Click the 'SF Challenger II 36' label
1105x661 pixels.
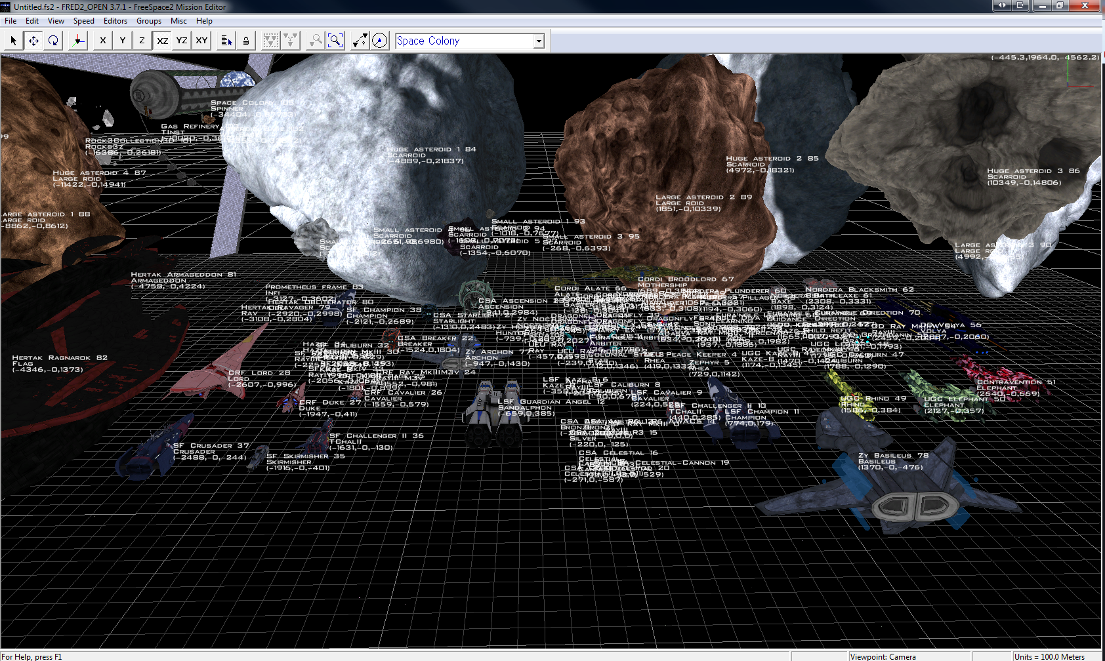(x=376, y=436)
